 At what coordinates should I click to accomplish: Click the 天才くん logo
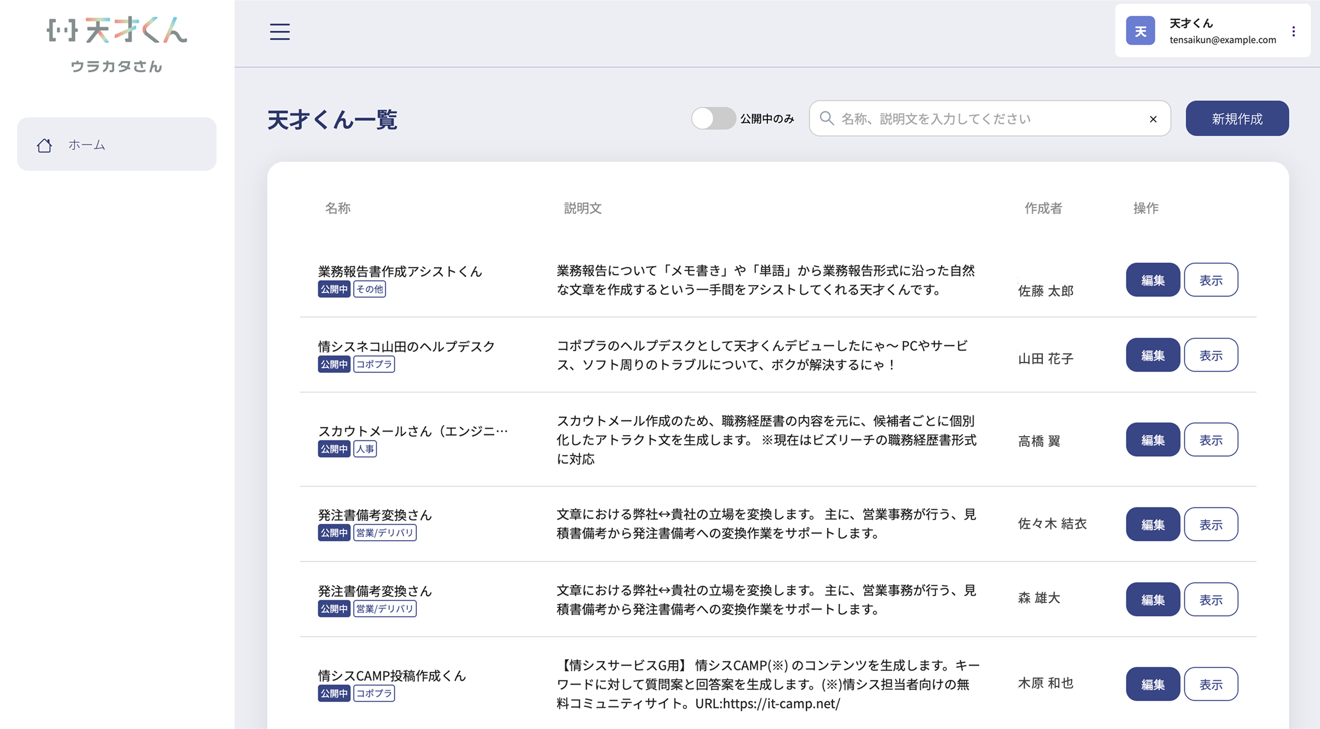[117, 30]
